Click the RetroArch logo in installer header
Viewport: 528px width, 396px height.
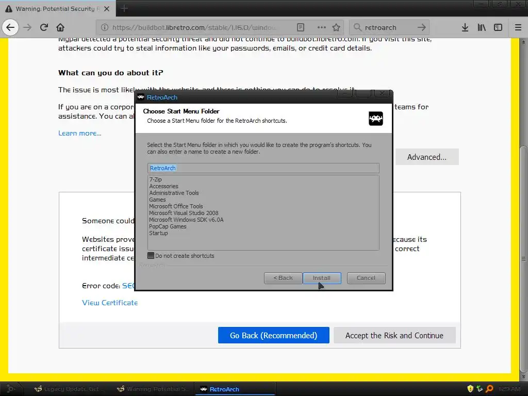pos(375,119)
